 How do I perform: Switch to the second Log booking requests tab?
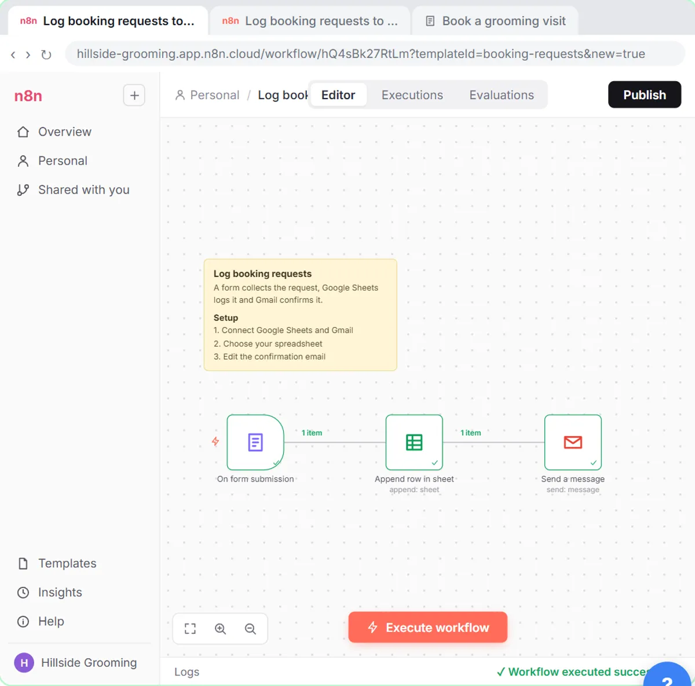(x=310, y=21)
